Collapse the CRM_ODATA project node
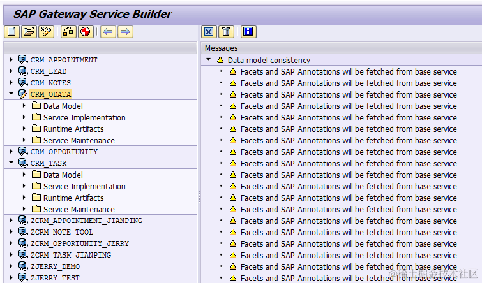 [11, 94]
